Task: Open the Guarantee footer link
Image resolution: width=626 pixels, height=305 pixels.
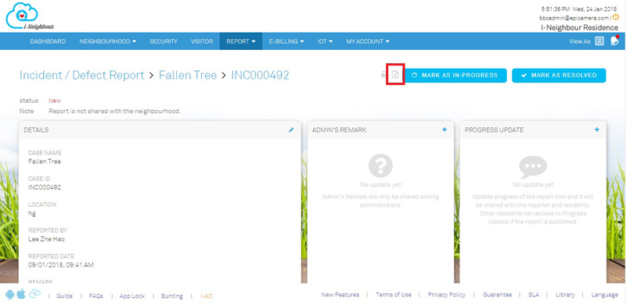Action: pyautogui.click(x=497, y=295)
